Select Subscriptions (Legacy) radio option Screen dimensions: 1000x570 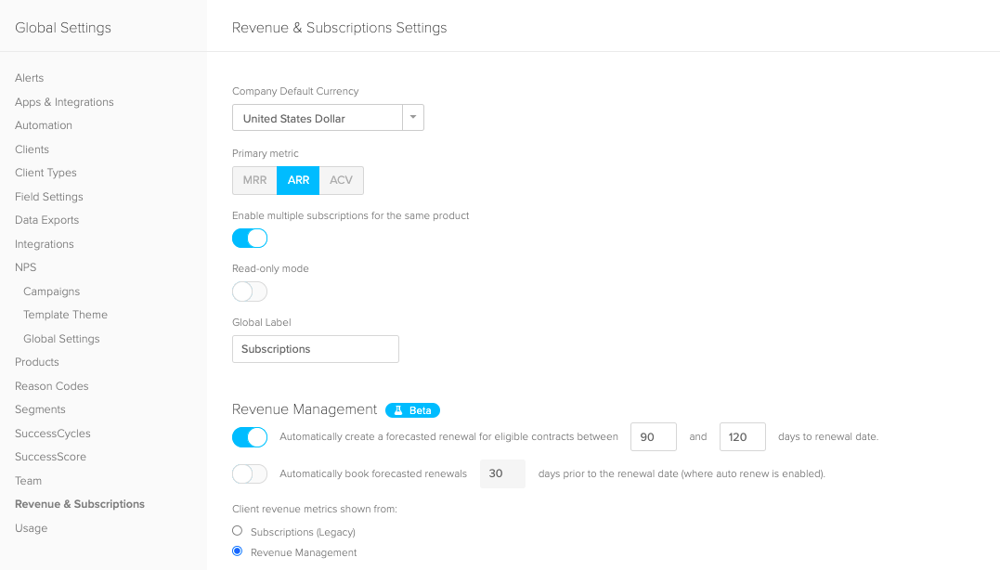[x=238, y=531]
